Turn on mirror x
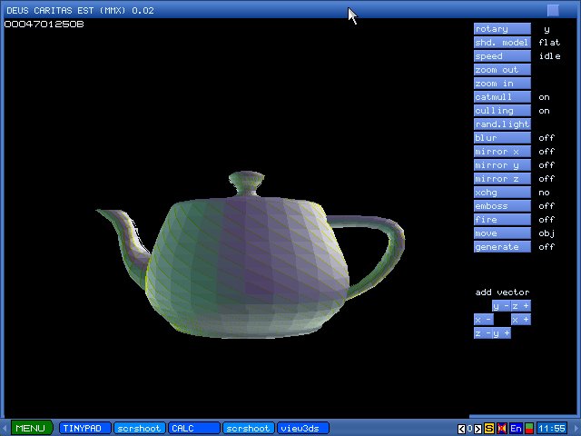The image size is (581, 436). [502, 152]
